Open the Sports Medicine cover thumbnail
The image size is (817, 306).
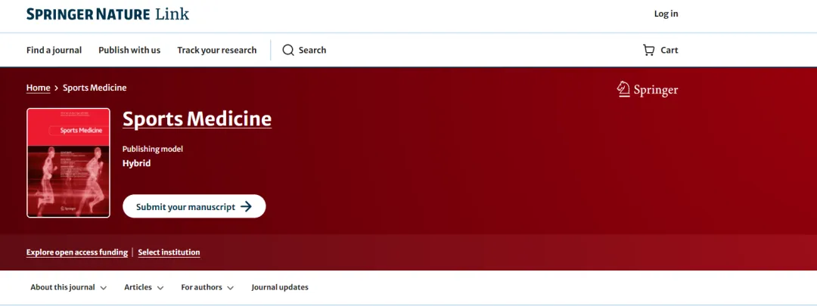click(x=68, y=162)
